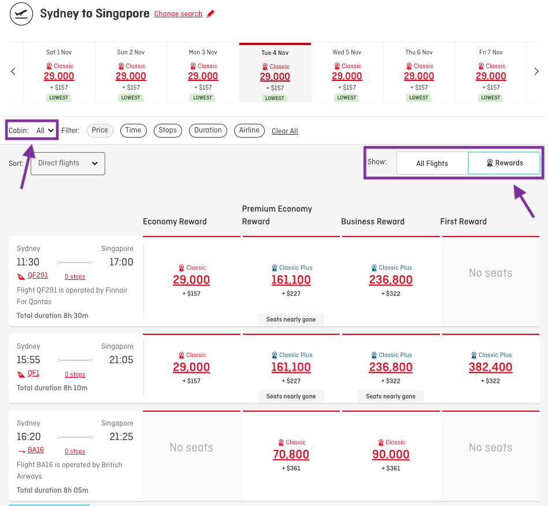This screenshot has width=548, height=506.
Task: Open flight QF291 details link
Action: click(38, 275)
